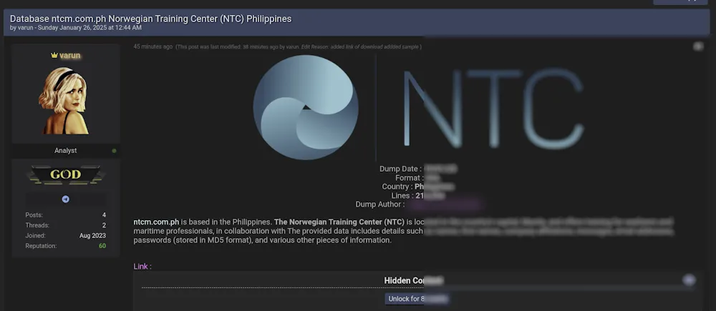This screenshot has height=311, width=716.
Task: Click the Threads count '2'
Action: 104,225
